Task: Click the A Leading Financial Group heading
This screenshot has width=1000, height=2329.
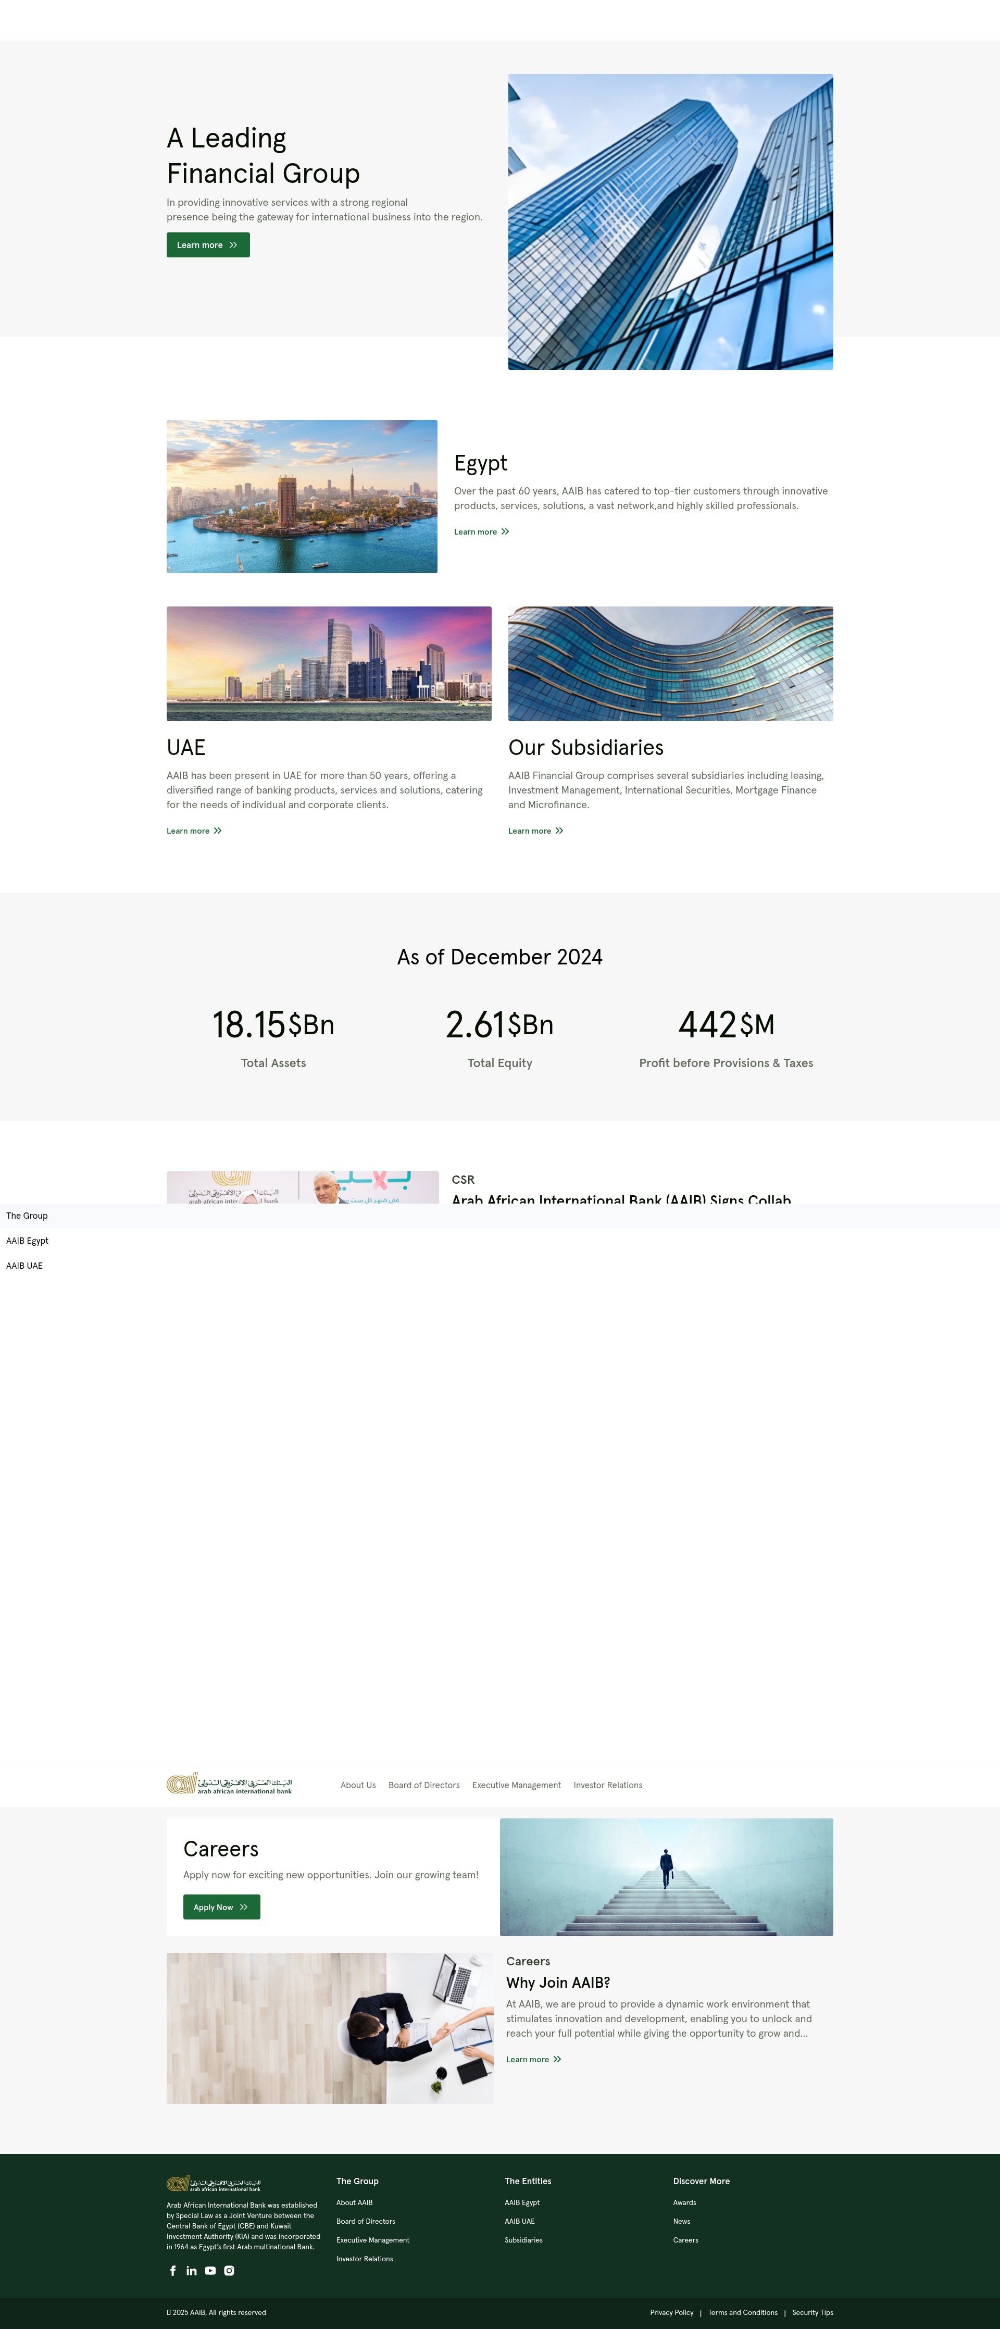Action: tap(263, 155)
